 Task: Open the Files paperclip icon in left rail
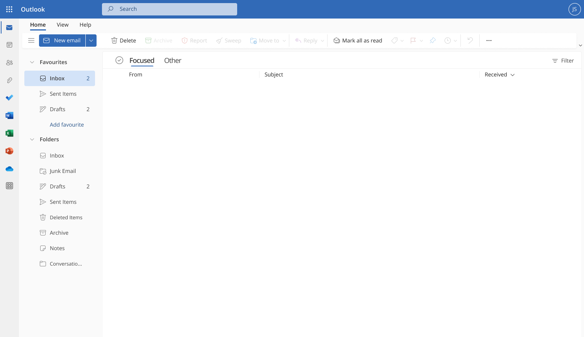click(9, 80)
